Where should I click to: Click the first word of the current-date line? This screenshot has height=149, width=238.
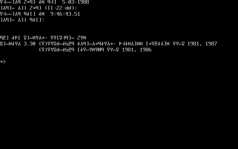tap(10, 2)
